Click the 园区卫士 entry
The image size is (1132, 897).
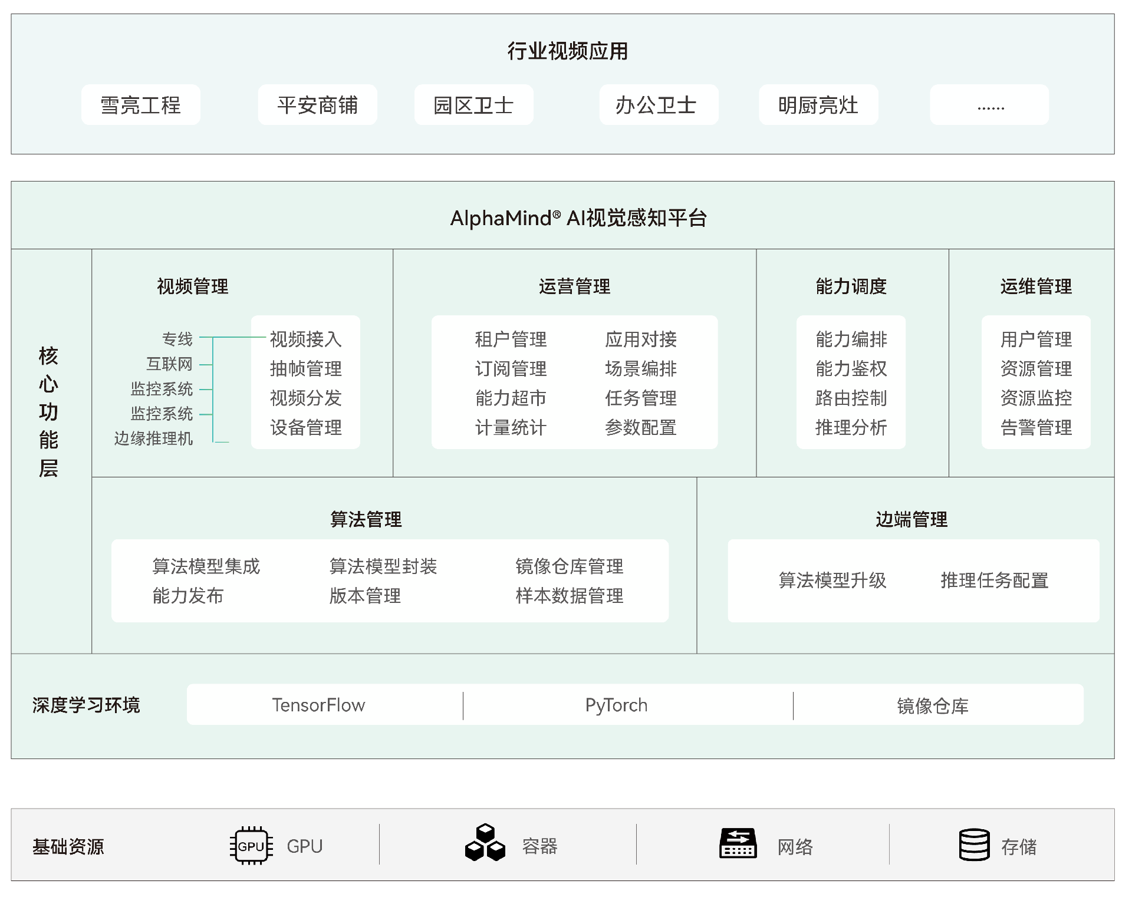click(x=475, y=105)
